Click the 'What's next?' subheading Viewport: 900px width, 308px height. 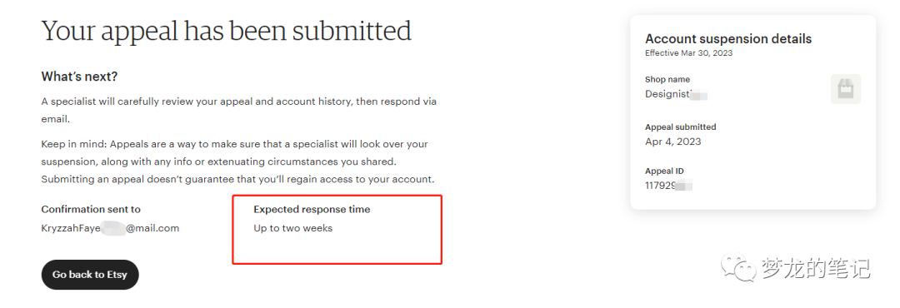(79, 77)
